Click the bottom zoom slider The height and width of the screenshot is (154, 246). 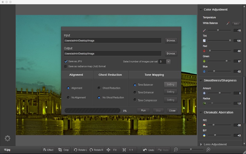[x=192, y=149]
